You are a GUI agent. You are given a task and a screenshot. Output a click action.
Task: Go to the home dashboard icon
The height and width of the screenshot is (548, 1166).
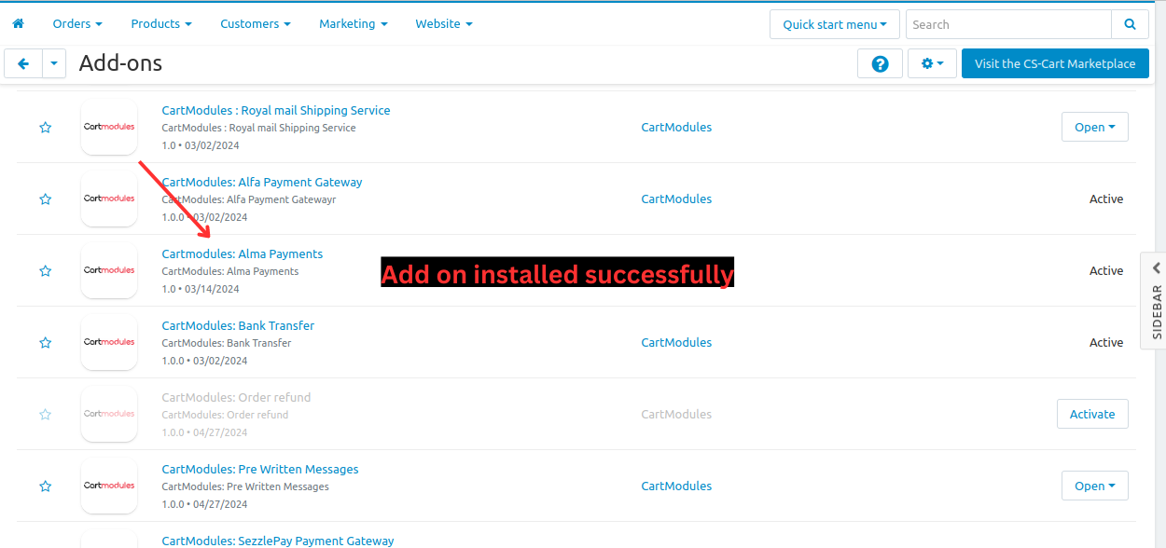(18, 23)
